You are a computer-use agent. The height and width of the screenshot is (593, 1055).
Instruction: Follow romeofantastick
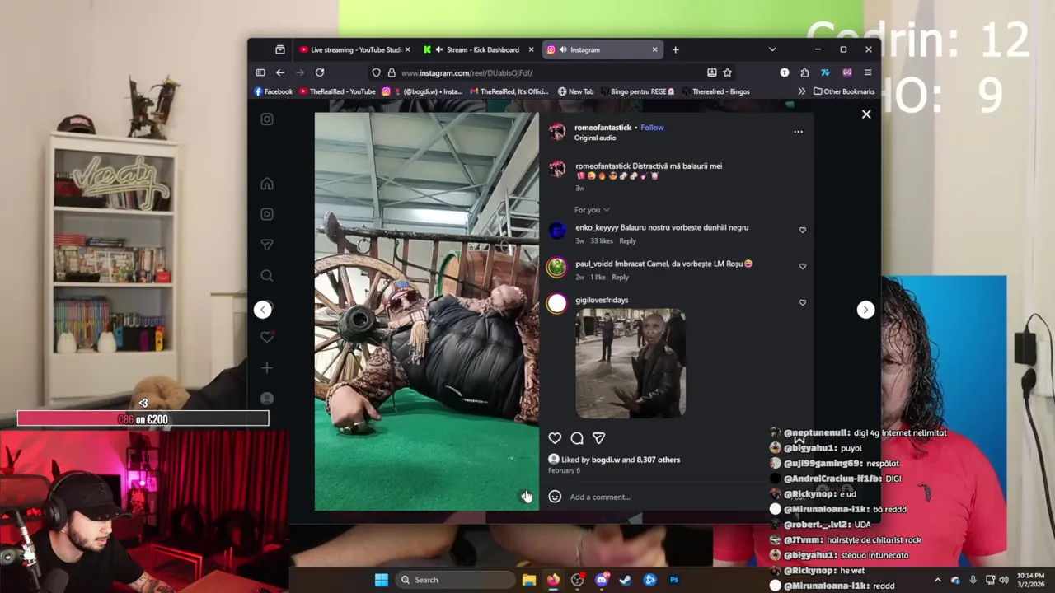(652, 128)
